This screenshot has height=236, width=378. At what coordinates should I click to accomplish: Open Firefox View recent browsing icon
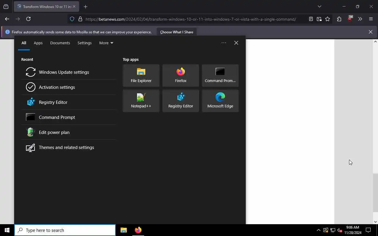[x=6, y=6]
